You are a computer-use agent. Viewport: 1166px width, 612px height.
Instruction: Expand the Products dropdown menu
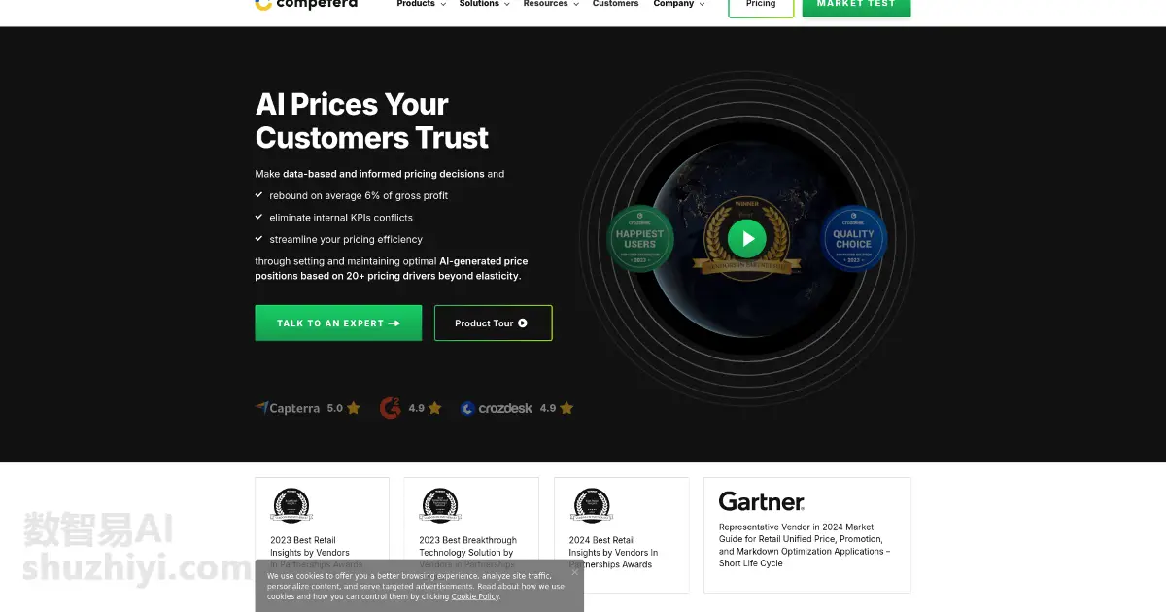(421, 4)
